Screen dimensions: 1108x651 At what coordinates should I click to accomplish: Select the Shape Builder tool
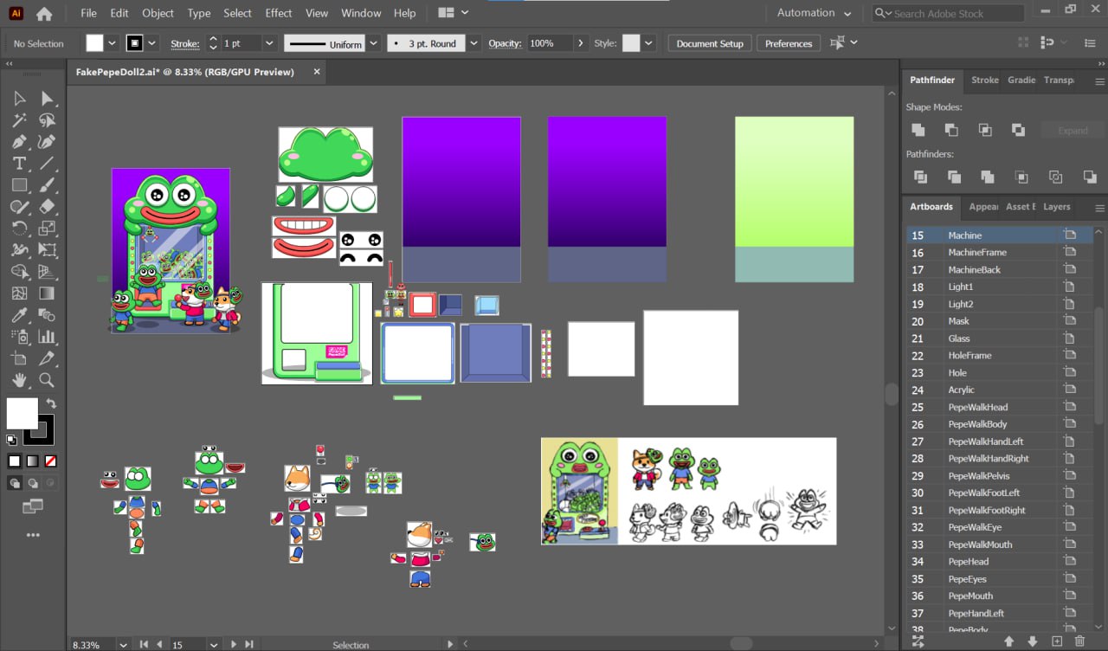coord(19,272)
